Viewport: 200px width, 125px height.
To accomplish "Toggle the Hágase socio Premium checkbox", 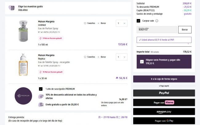I will [142, 61].
